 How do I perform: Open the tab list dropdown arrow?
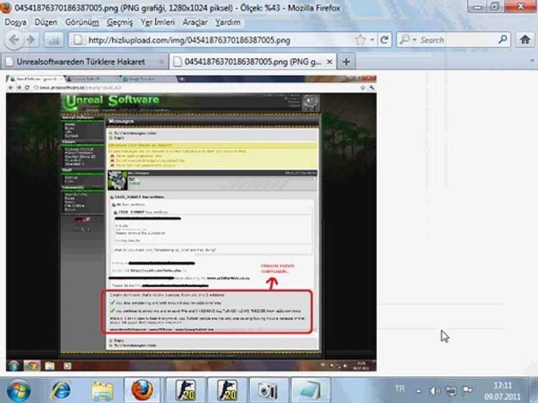(532, 60)
